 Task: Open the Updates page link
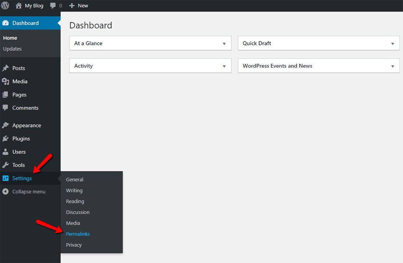tap(12, 48)
